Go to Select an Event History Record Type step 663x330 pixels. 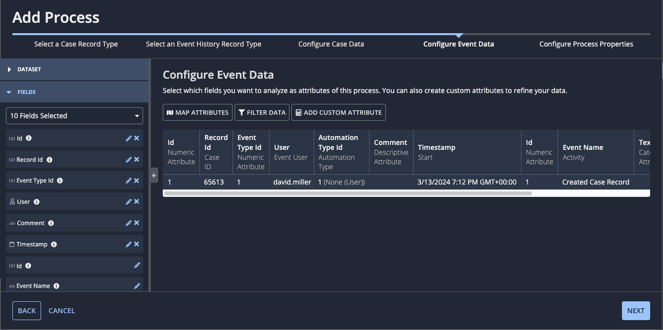[x=203, y=44]
